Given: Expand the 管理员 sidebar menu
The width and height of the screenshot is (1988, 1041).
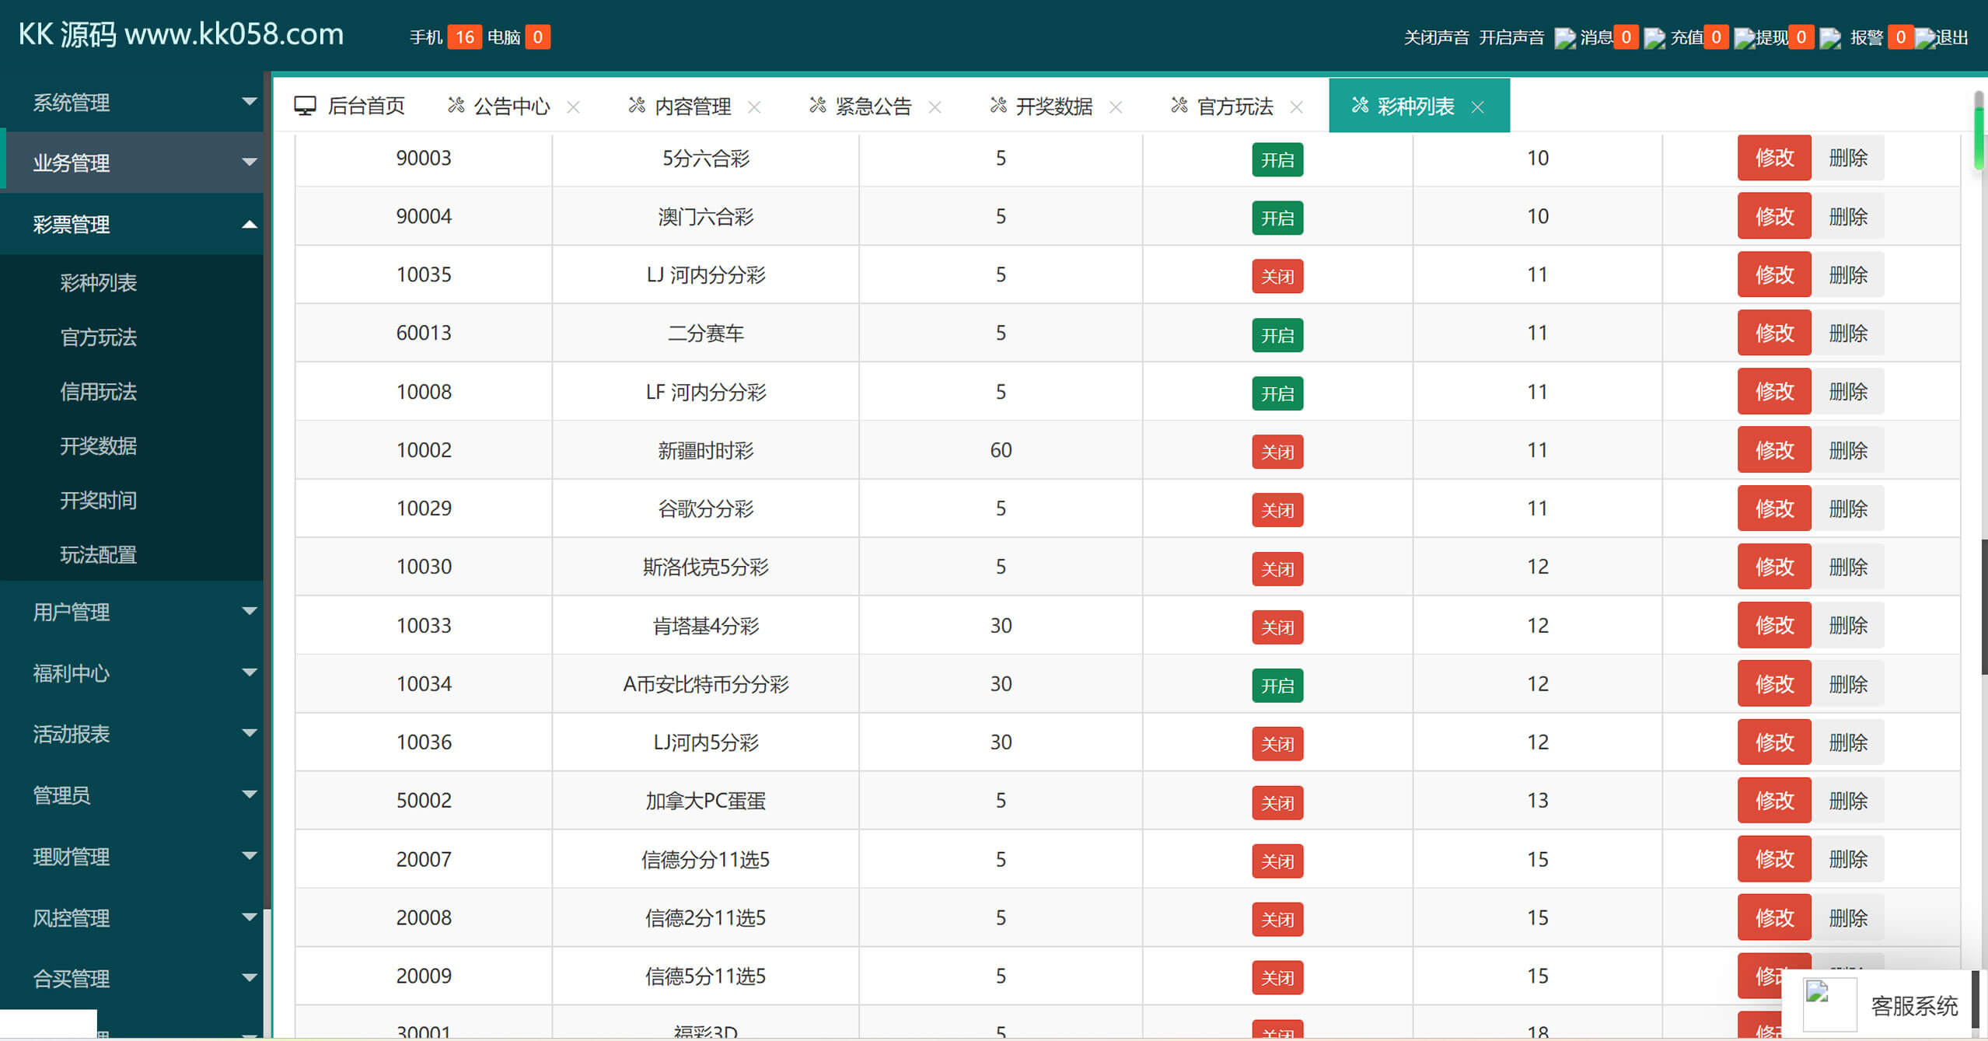Looking at the screenshot, I should (x=132, y=795).
